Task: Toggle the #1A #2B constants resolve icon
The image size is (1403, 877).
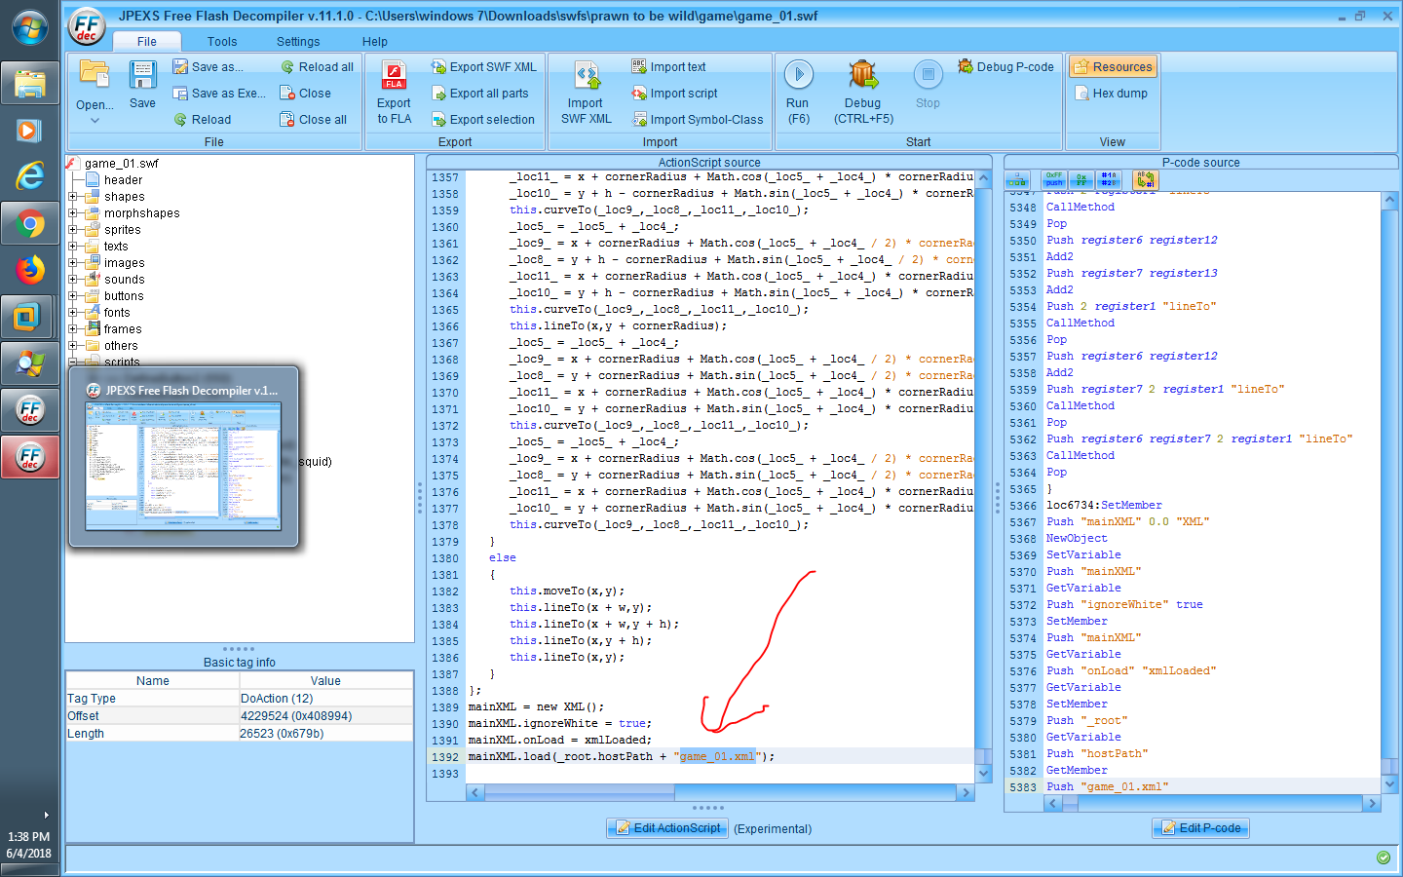Action: pyautogui.click(x=1109, y=180)
